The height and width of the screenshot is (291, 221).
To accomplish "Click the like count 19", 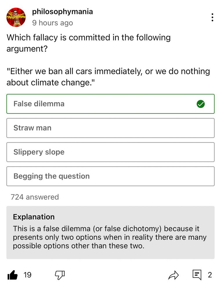I will (x=27, y=275).
